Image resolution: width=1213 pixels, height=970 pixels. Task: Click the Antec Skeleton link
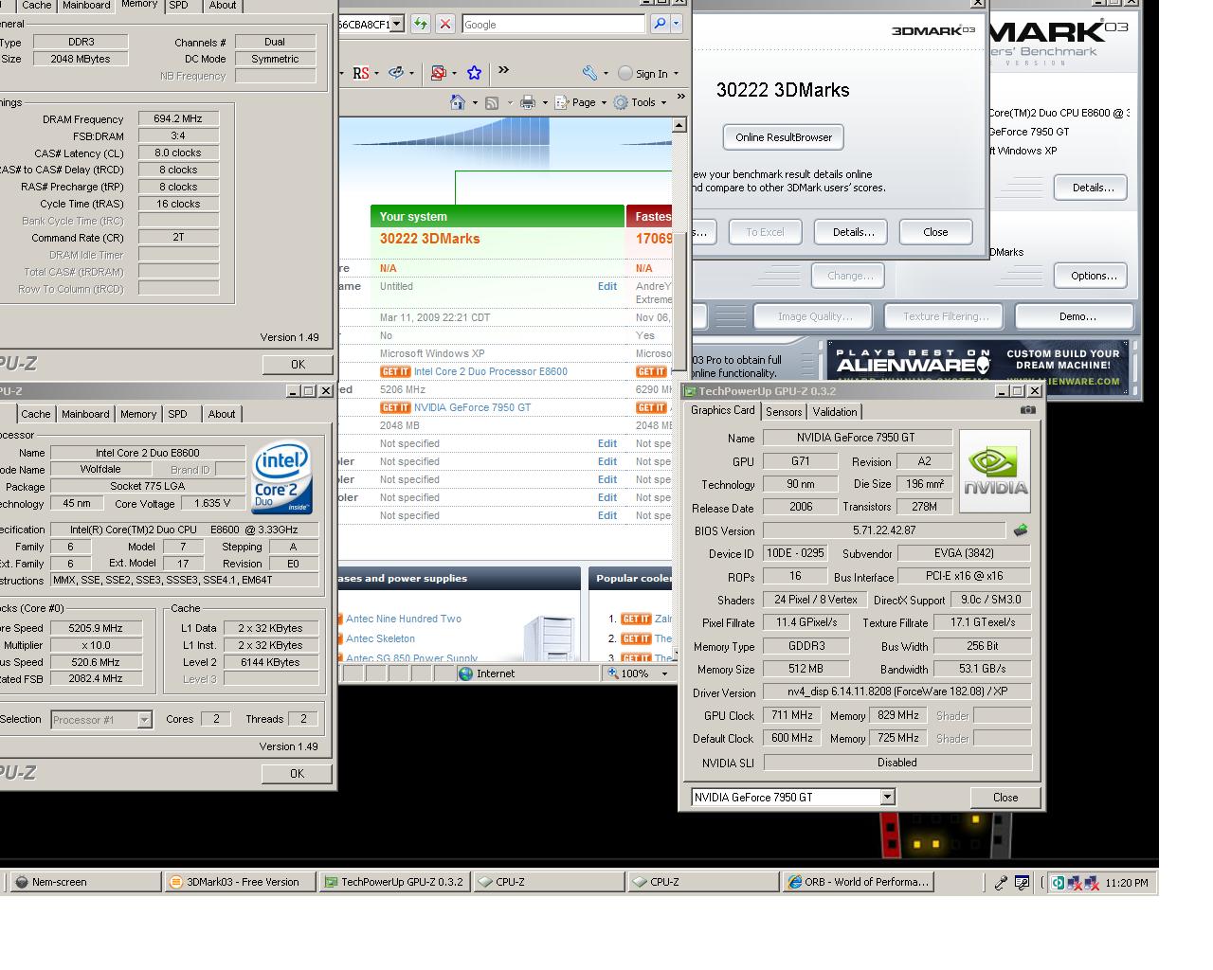click(380, 638)
